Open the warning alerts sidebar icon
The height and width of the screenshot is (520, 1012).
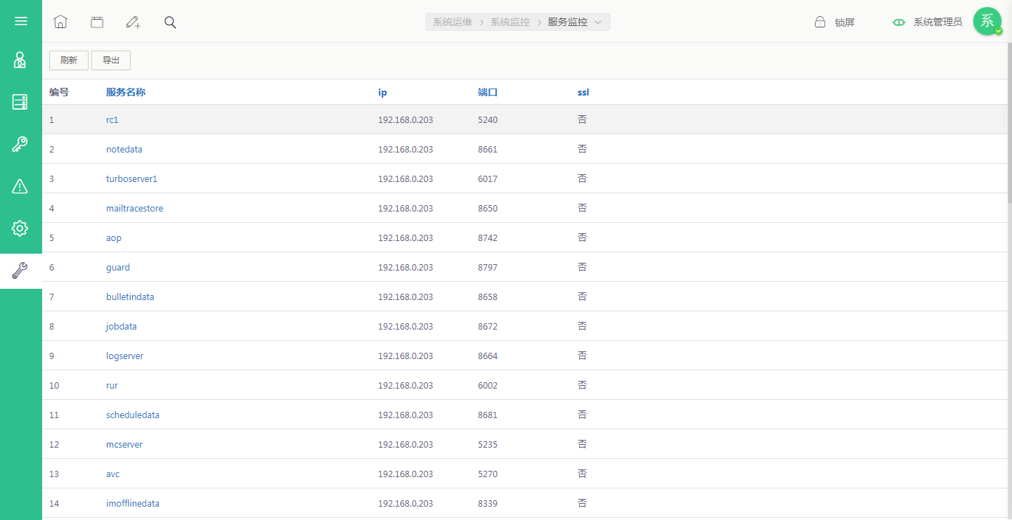point(20,186)
